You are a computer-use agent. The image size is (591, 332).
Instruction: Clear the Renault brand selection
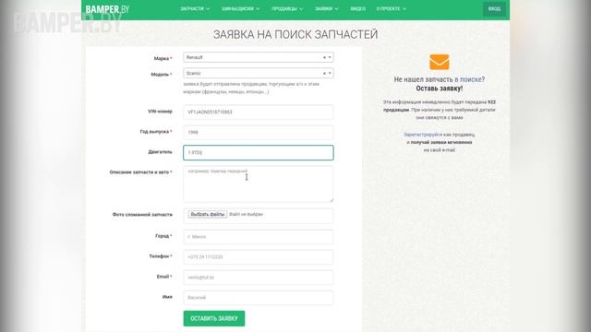[324, 57]
